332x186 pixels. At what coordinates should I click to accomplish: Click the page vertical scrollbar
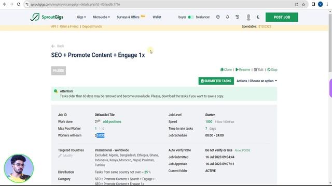330,42
